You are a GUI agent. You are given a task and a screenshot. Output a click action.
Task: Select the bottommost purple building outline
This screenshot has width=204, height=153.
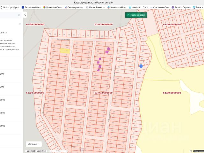pyautogui.click(x=98, y=70)
